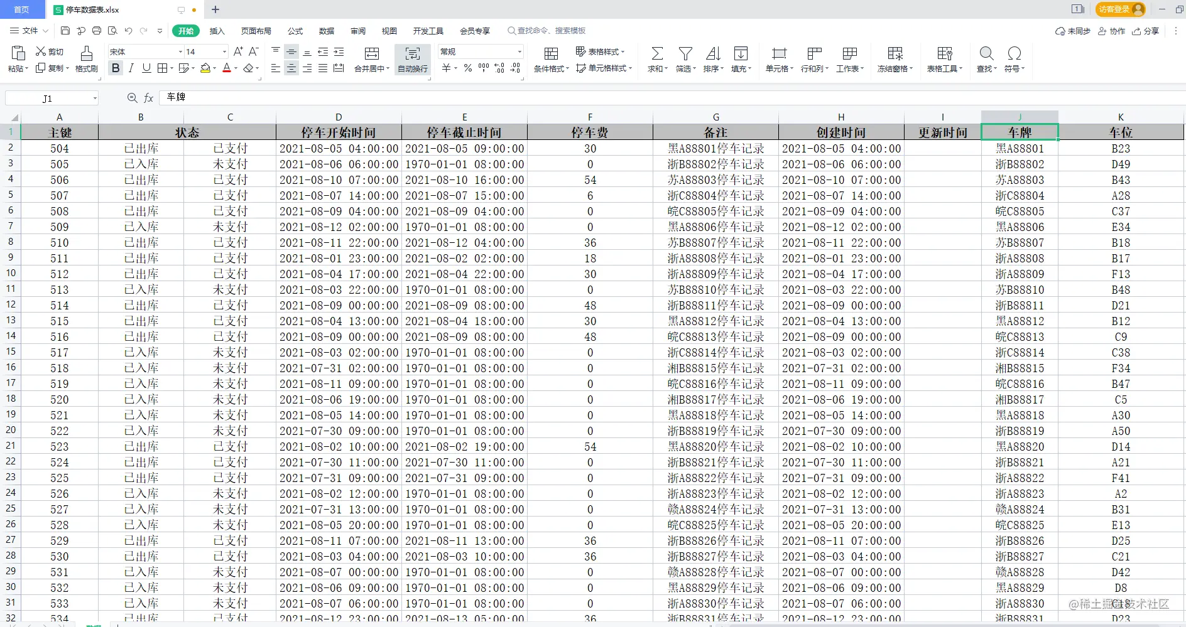
Task: Click the Increase Decimal icon
Action: [x=499, y=68]
